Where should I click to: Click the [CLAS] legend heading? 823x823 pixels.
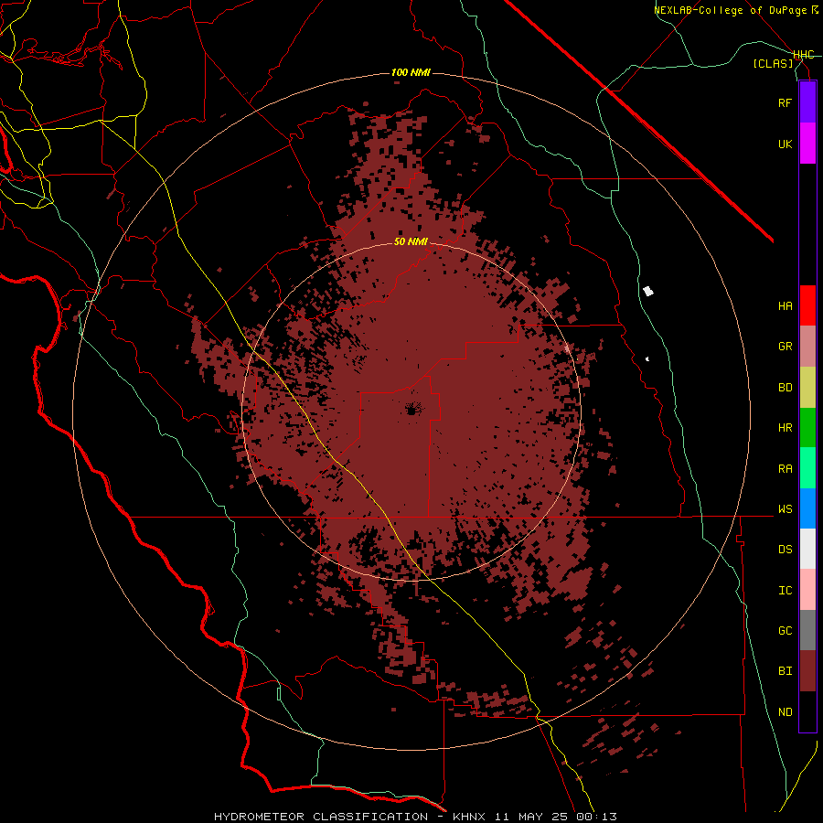[773, 64]
